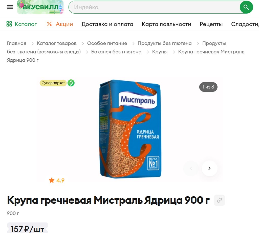Open Карта лояльности menu item
This screenshot has width=259, height=233.
(x=166, y=24)
